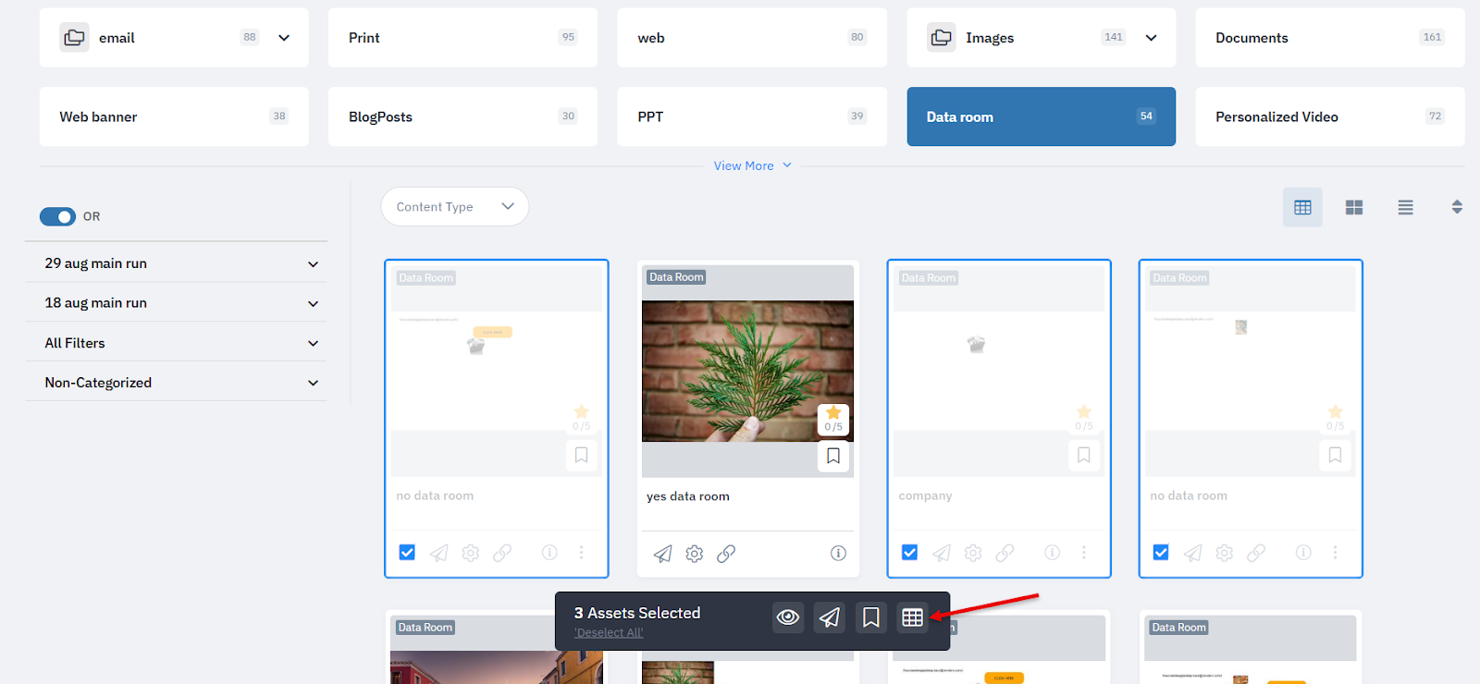Open the Content Type dropdown

tap(454, 207)
